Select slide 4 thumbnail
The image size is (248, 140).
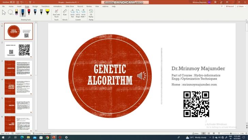18,87
